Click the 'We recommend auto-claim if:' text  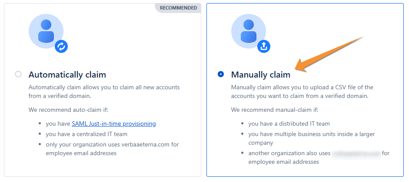71,110
